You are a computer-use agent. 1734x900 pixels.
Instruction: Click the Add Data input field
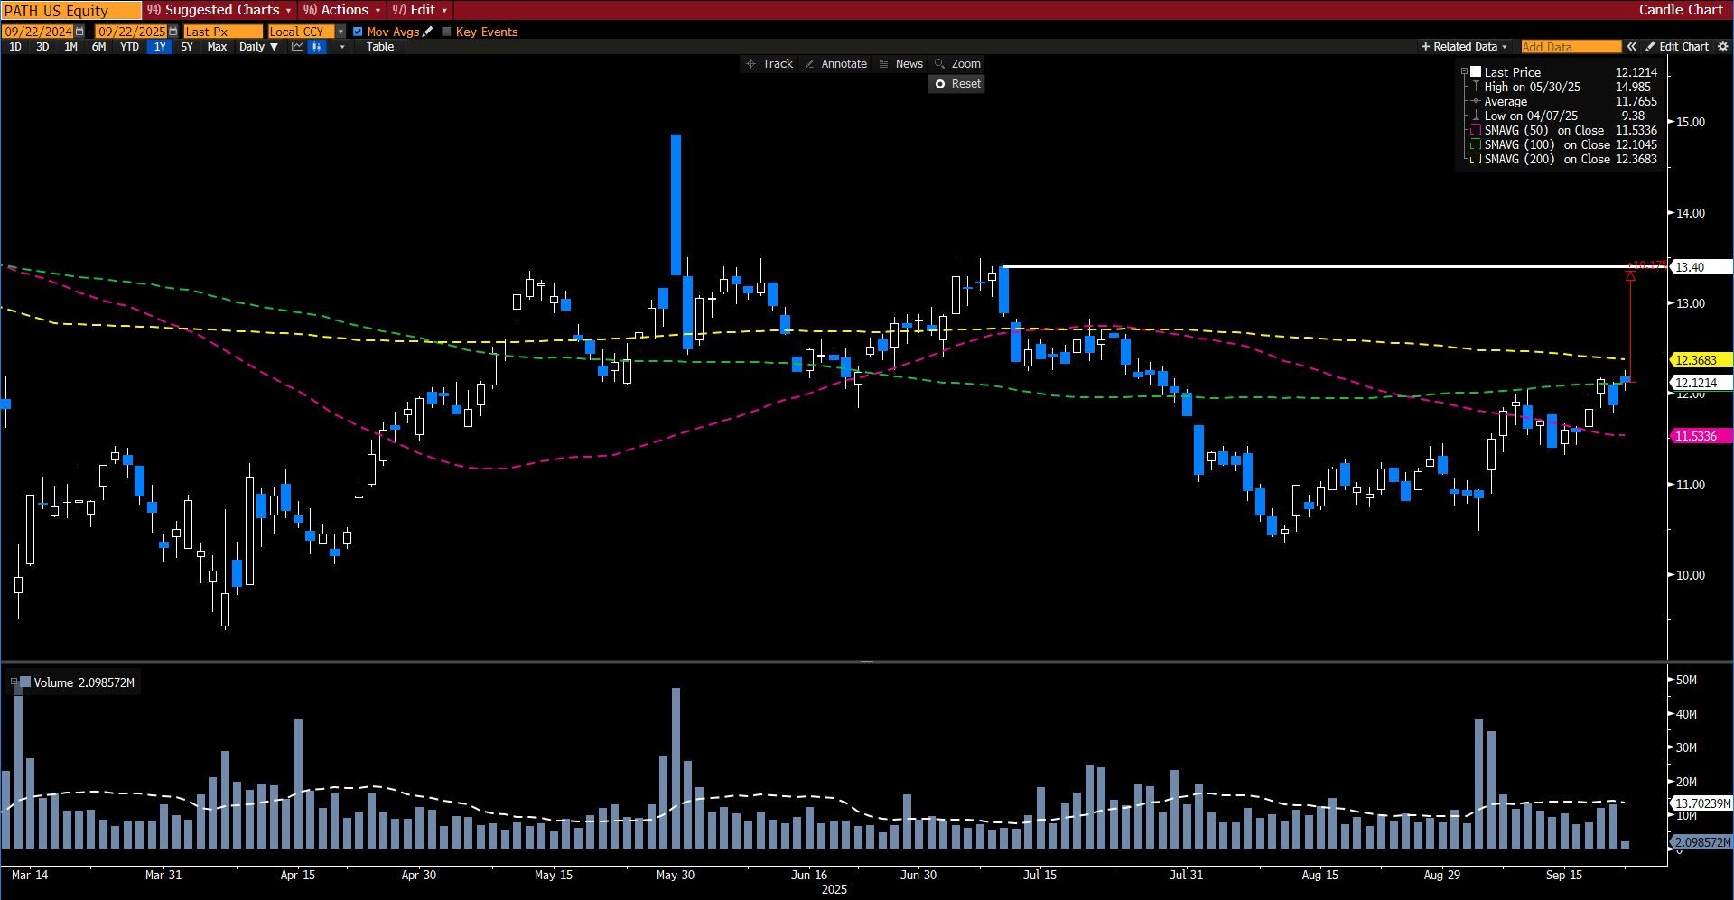coord(1571,47)
